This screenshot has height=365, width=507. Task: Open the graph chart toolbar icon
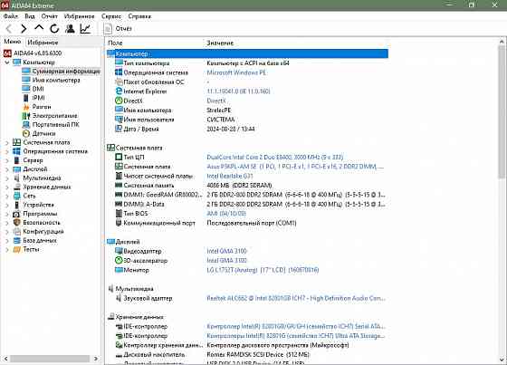pos(85,29)
